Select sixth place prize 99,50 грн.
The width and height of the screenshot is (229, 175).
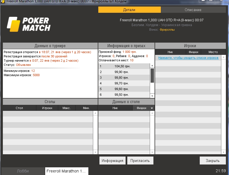coord(124,95)
